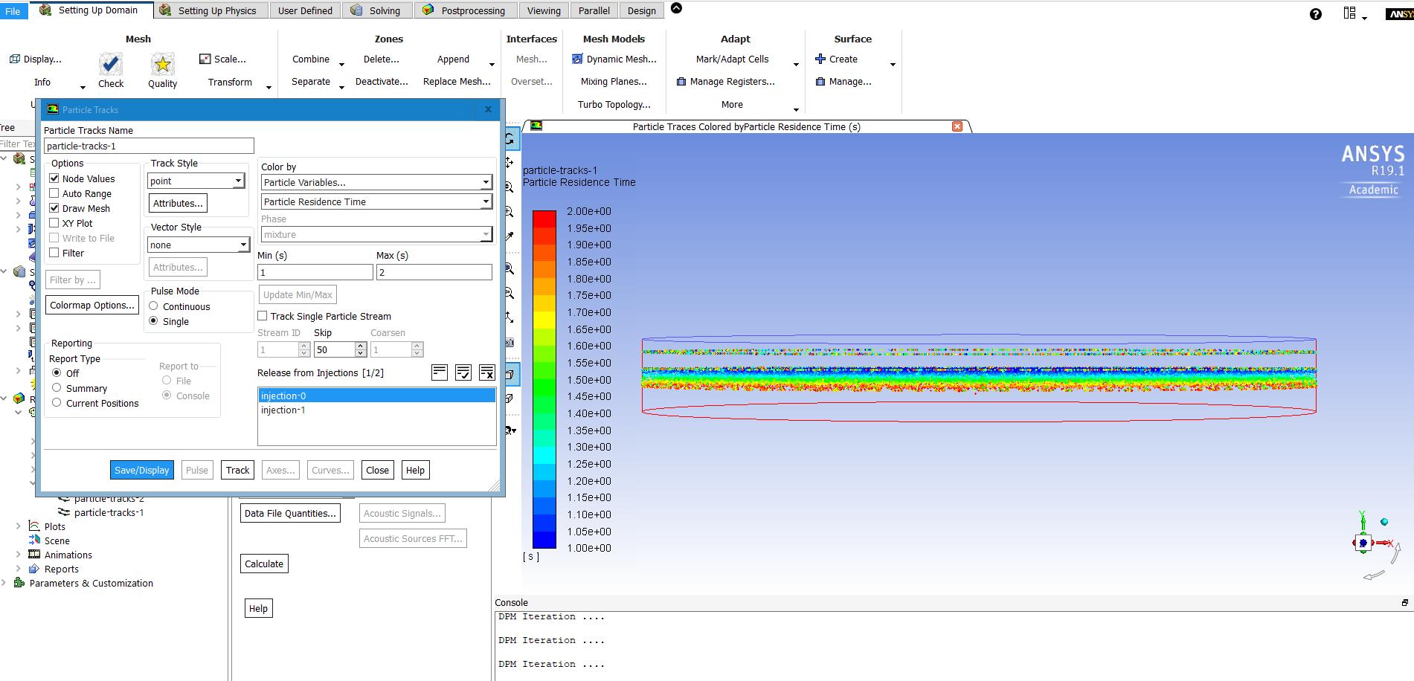
Task: Collapse the ribbon with the arrow icon
Action: click(x=676, y=8)
